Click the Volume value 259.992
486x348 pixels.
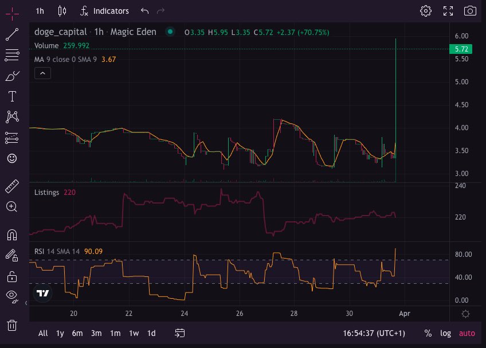(76, 46)
